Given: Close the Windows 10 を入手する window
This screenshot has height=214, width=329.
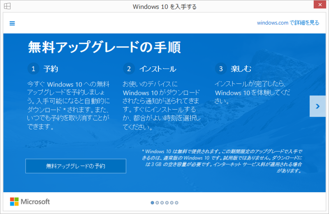Looking at the screenshot, I should pyautogui.click(x=320, y=5).
